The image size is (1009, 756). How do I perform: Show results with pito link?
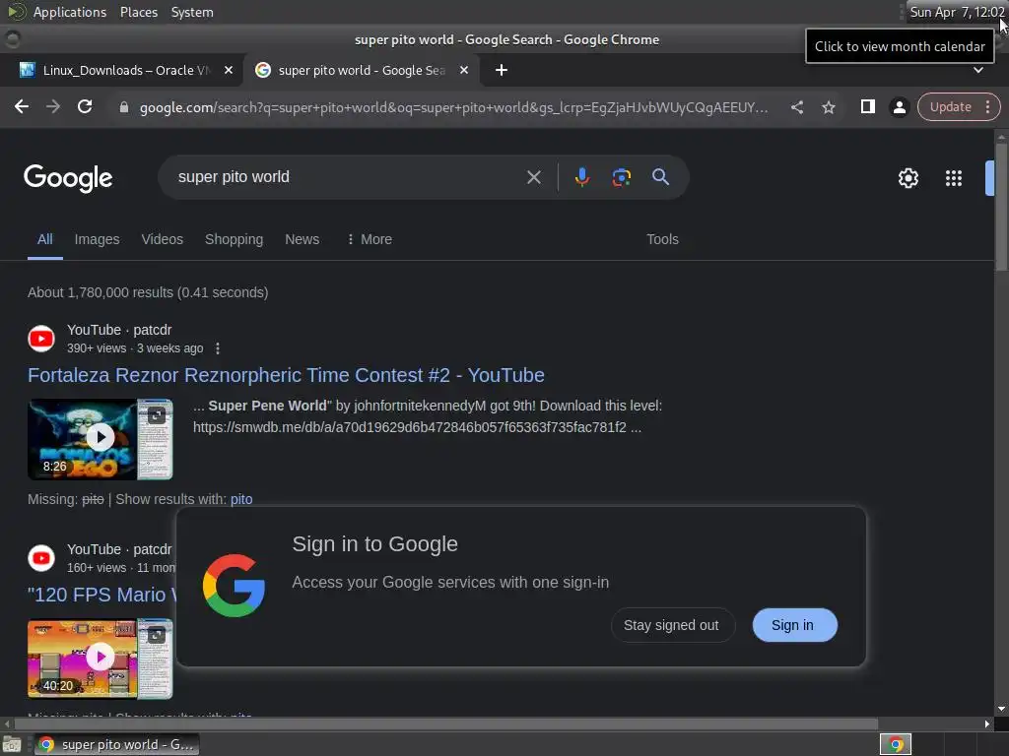[241, 499]
